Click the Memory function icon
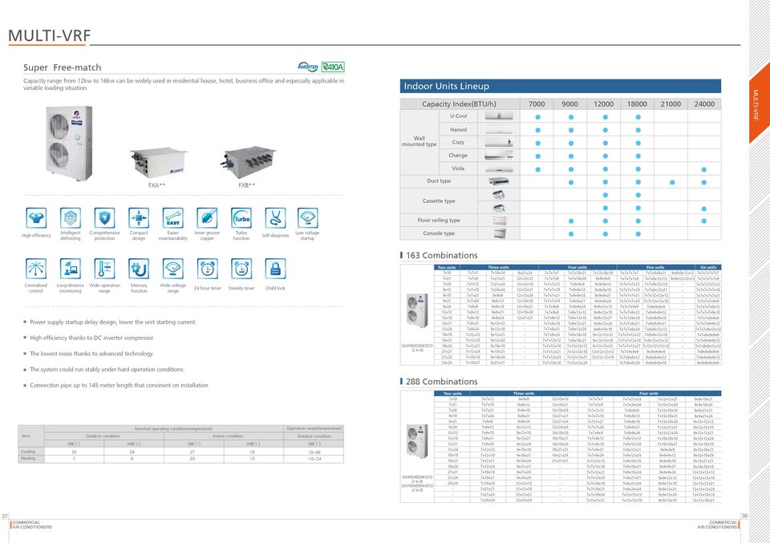This screenshot has width=770, height=543. pyautogui.click(x=139, y=269)
